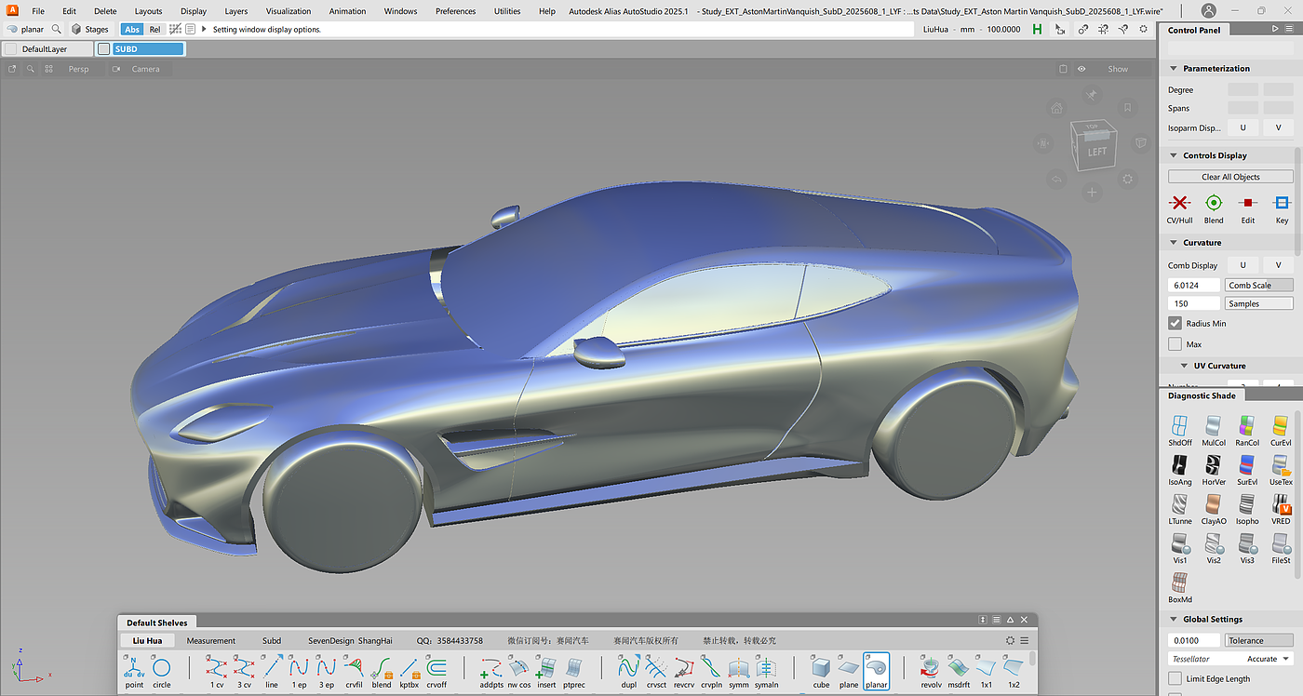The width and height of the screenshot is (1303, 696).
Task: Switch to the Measurement shelf tab
Action: (211, 641)
